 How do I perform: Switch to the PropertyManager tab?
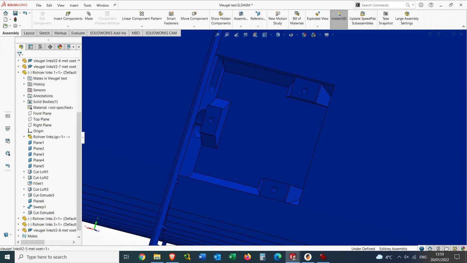[x=31, y=47]
